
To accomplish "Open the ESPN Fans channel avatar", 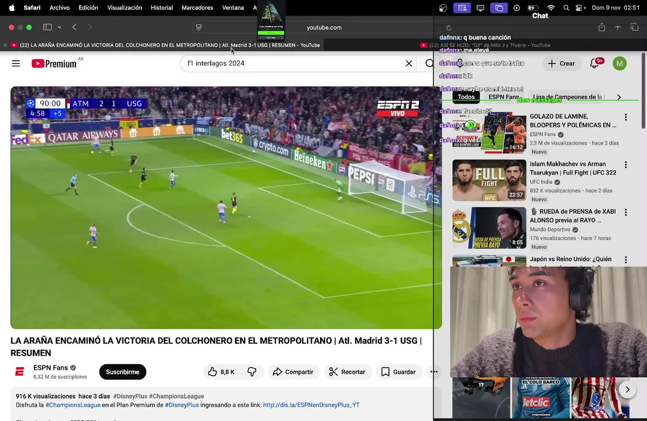I will point(19,371).
